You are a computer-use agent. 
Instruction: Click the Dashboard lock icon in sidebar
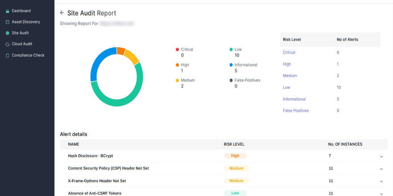point(7,11)
